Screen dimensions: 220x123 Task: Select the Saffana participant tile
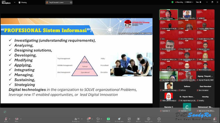click(x=187, y=87)
